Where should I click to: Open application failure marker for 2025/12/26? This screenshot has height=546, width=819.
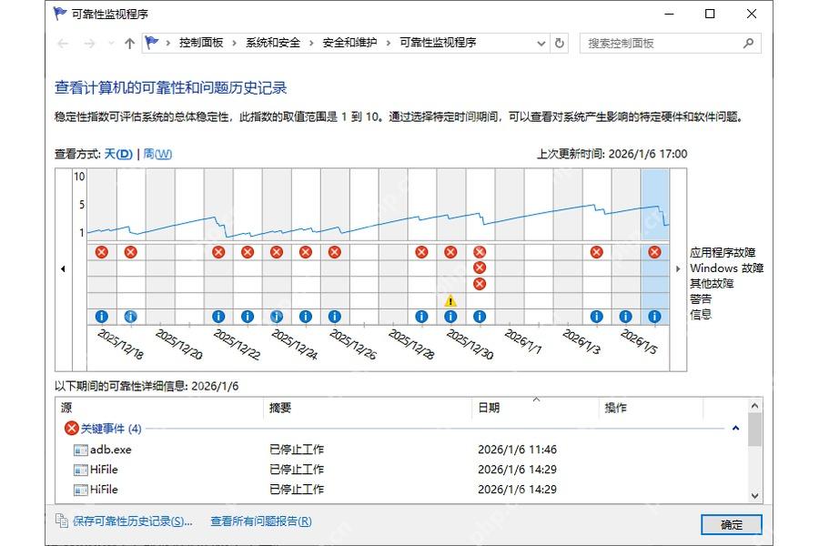pos(335,252)
